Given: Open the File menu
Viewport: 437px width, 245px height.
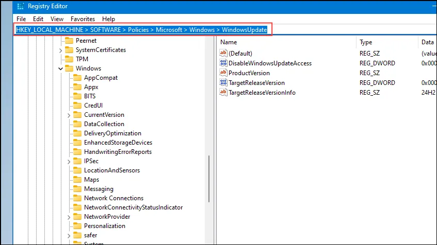Looking at the screenshot, I should 21,19.
